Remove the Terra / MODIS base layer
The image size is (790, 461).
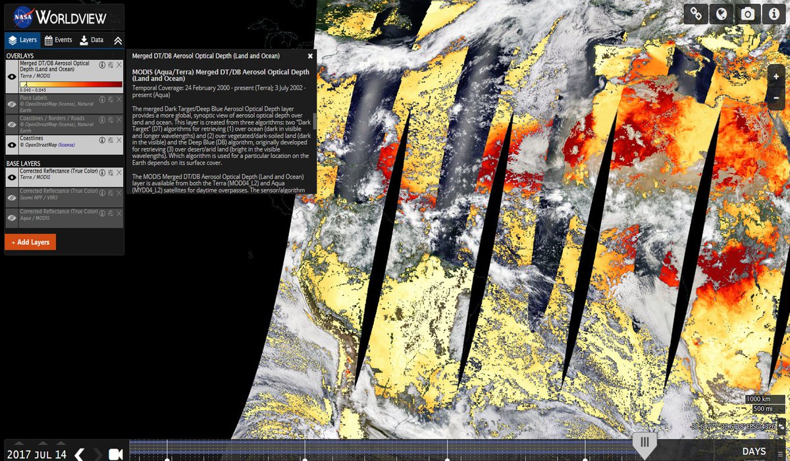point(119,172)
